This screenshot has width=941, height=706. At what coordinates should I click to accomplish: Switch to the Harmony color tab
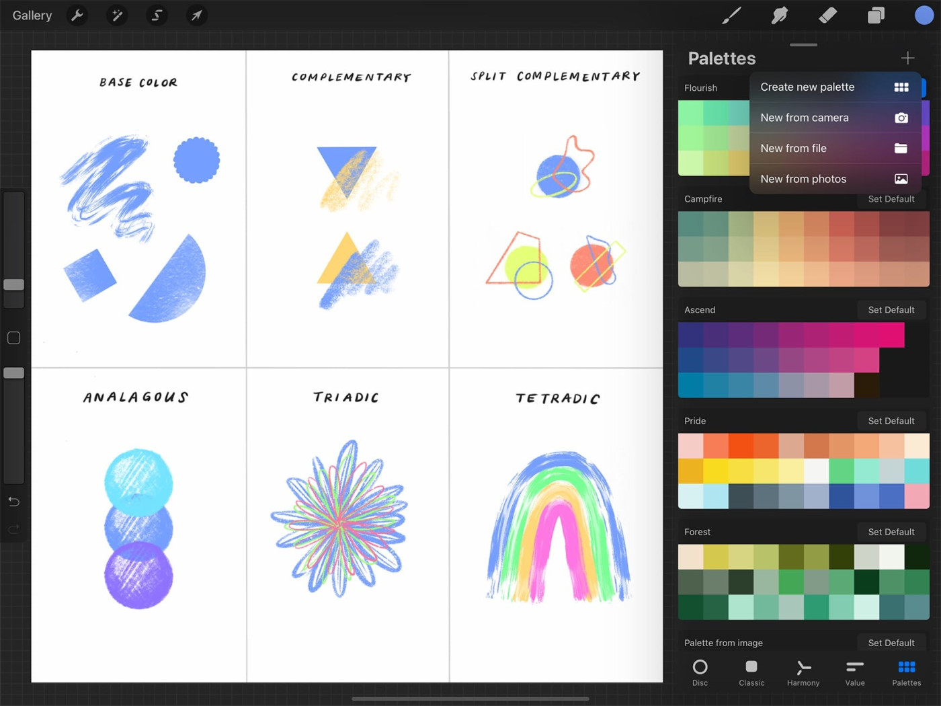[803, 672]
